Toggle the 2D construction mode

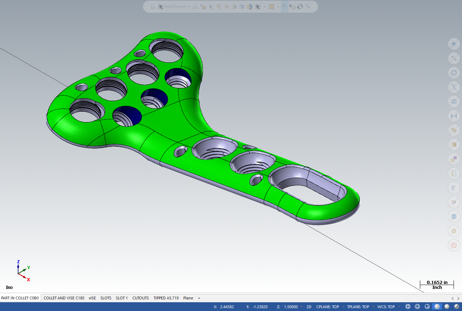coord(309,307)
